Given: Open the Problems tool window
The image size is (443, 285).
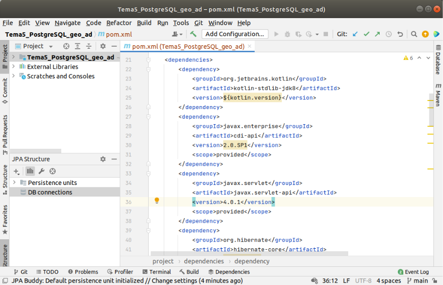Looking at the screenshot, I should tap(83, 272).
